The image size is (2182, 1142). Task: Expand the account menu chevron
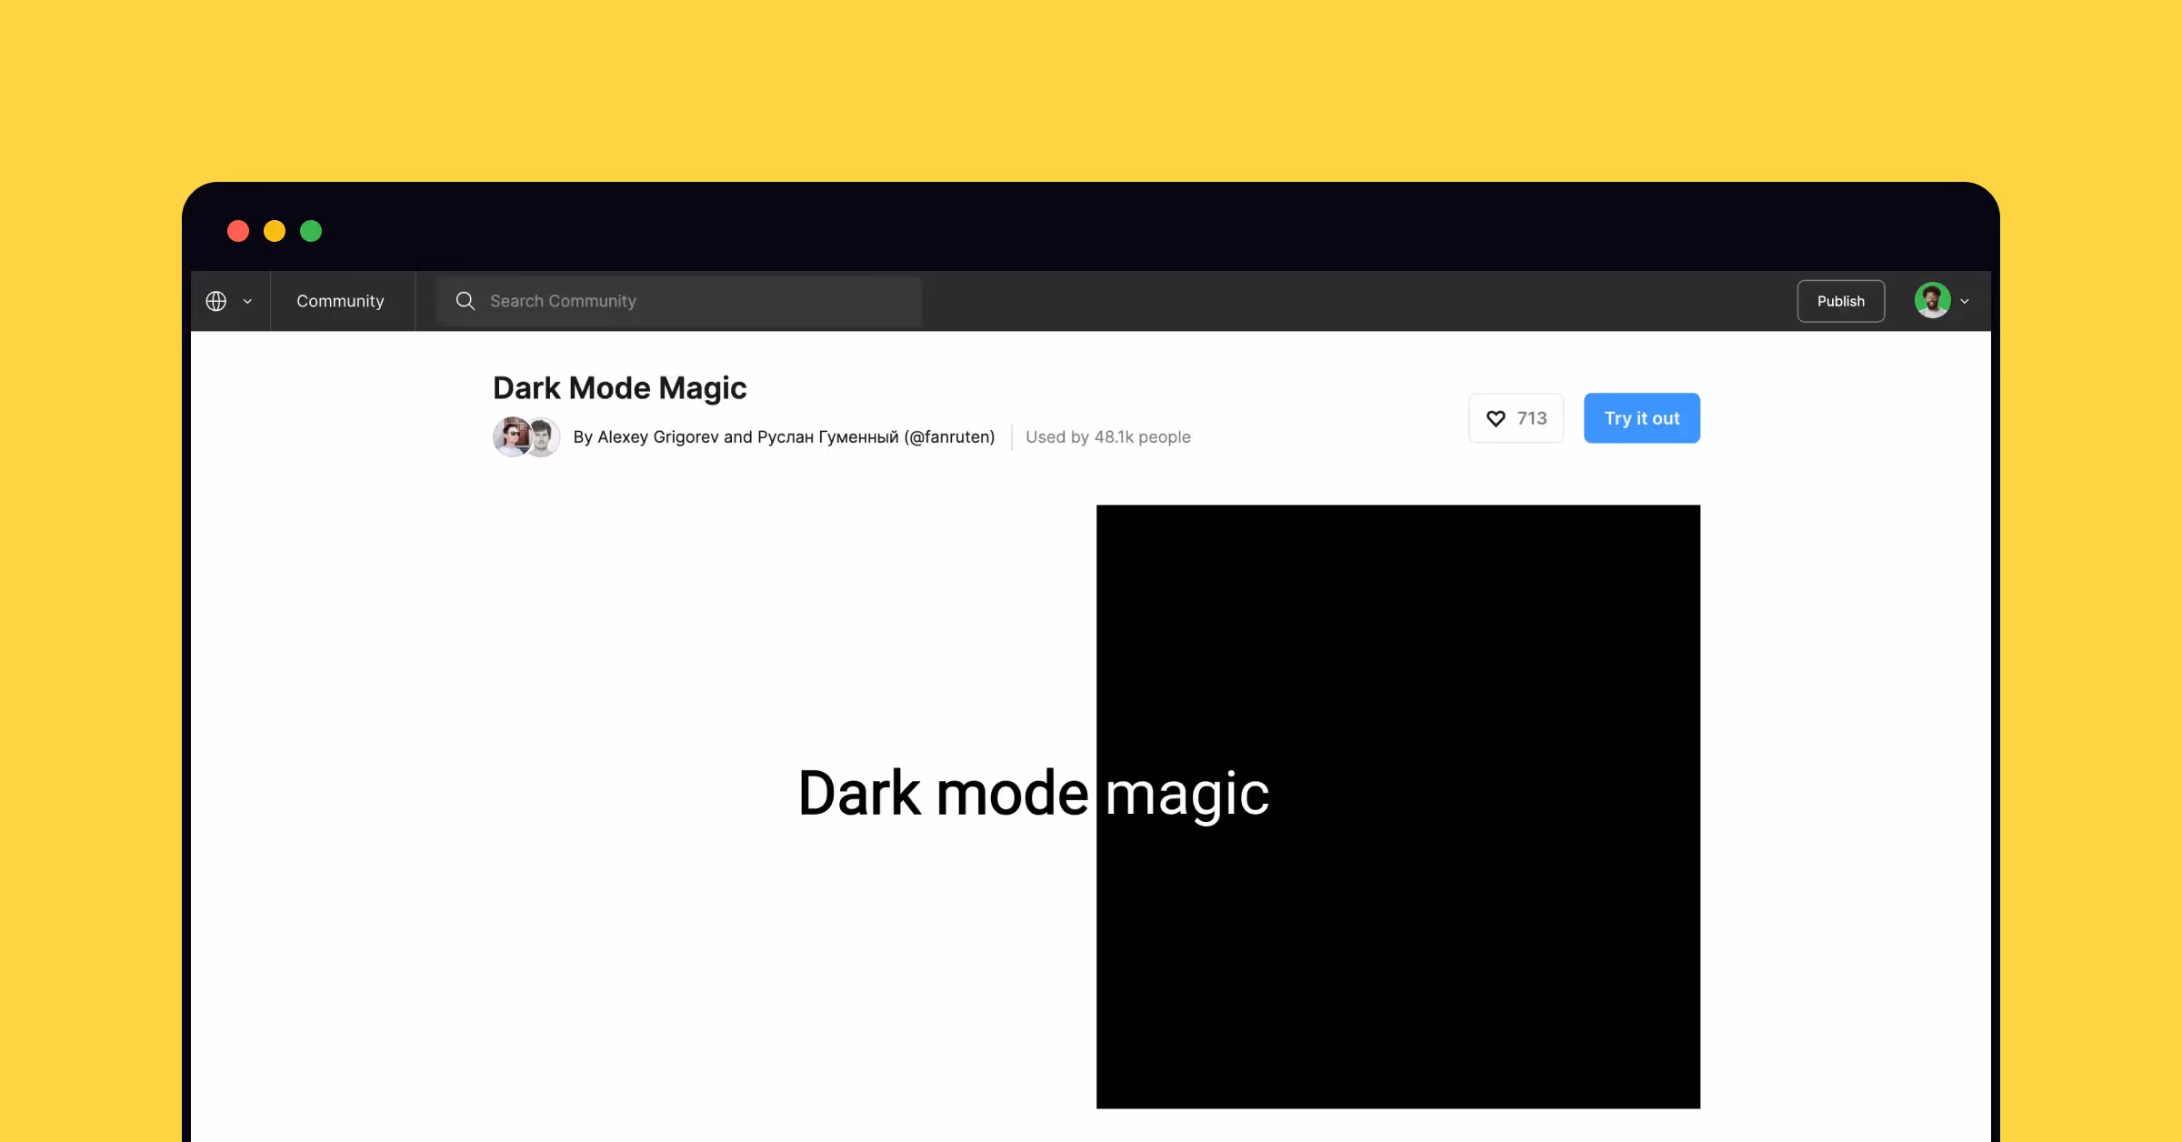click(1966, 300)
